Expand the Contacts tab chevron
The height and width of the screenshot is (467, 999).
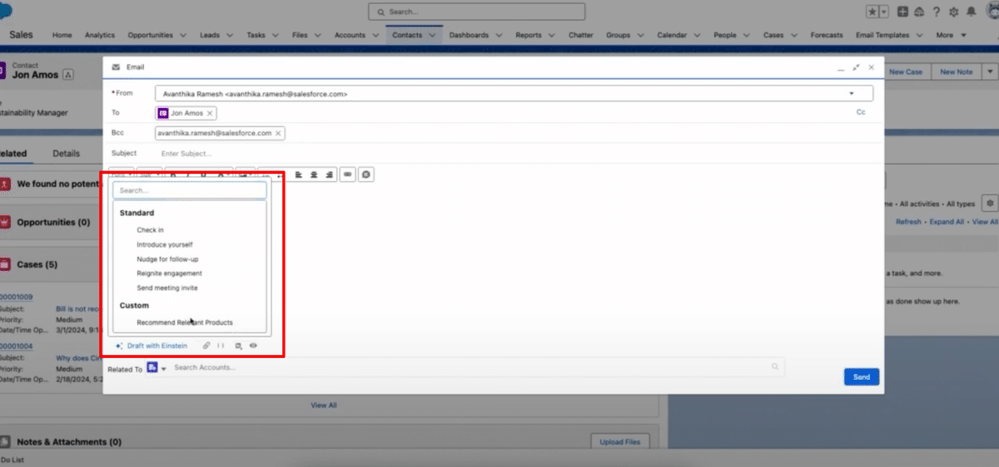(432, 36)
